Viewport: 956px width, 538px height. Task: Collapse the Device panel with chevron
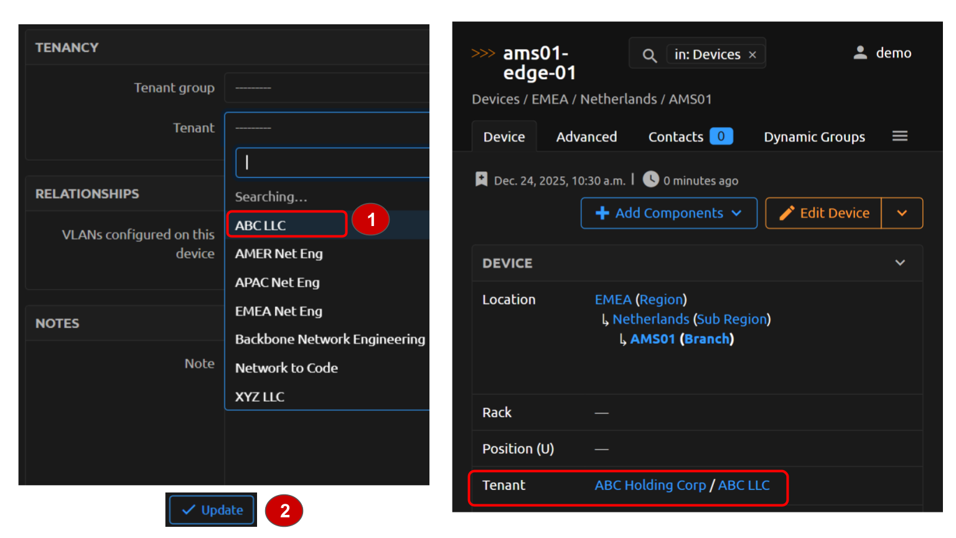899,263
